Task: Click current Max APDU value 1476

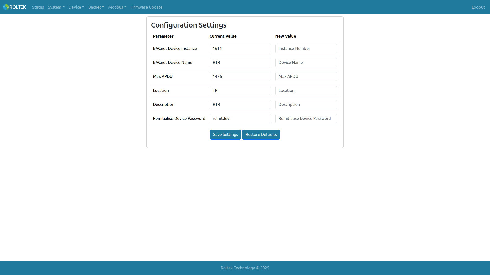Action: pyautogui.click(x=240, y=77)
